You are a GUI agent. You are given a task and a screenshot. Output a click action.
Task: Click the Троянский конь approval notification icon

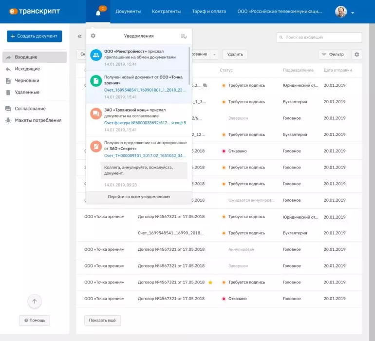pyautogui.click(x=96, y=114)
